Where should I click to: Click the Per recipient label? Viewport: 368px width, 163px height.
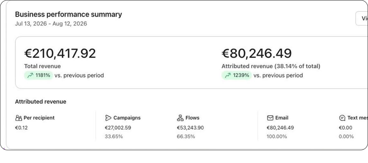pyautogui.click(x=39, y=118)
